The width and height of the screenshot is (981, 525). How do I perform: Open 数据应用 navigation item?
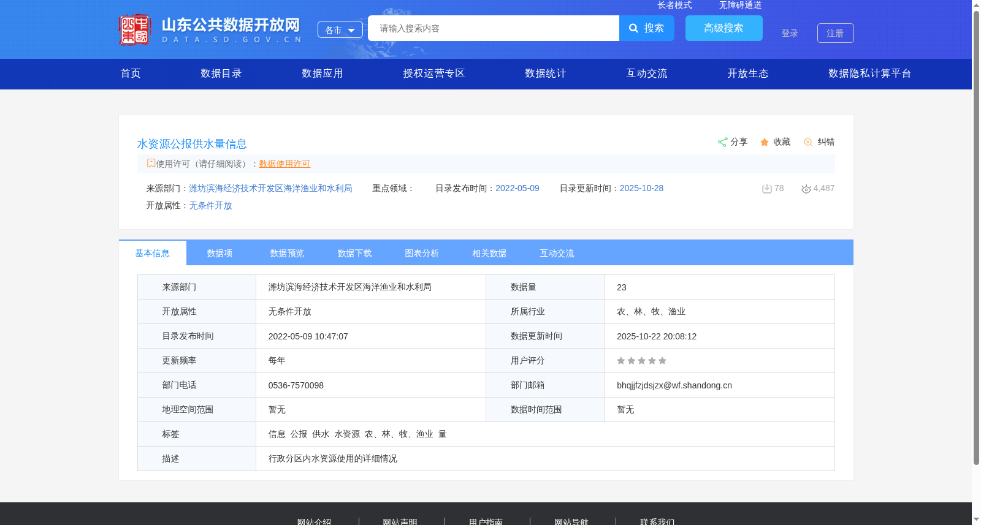(323, 74)
